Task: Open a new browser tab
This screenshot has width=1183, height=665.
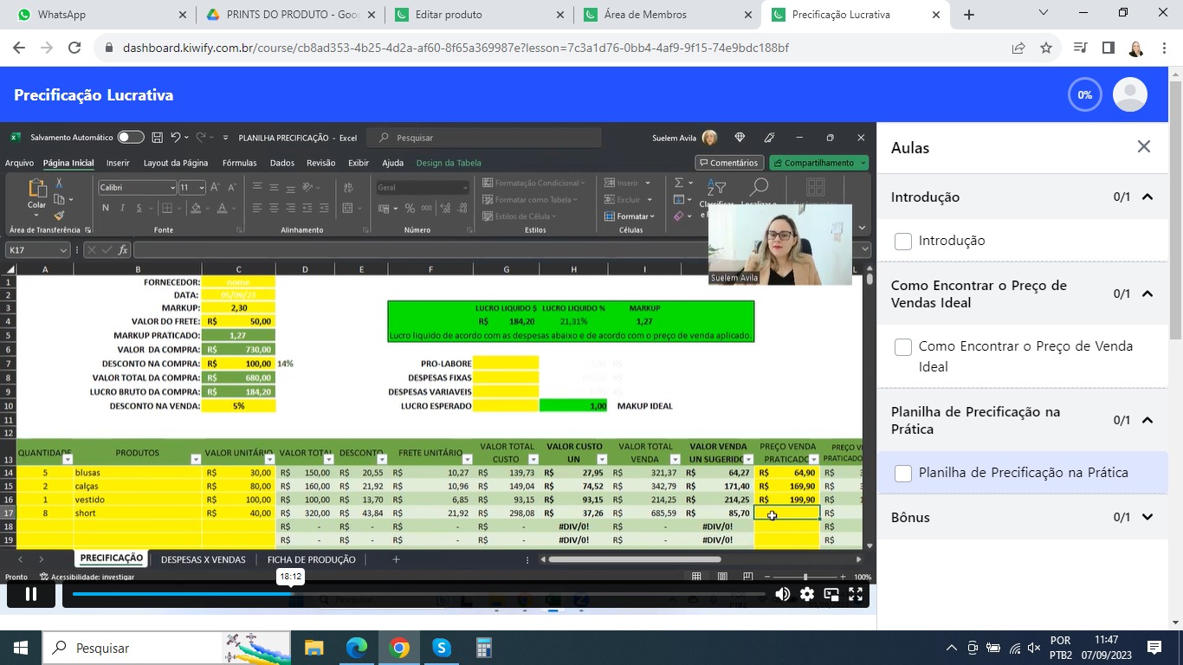Action: (x=969, y=15)
